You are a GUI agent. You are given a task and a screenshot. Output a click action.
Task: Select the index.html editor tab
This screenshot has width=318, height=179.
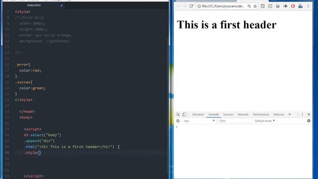(x=34, y=5)
